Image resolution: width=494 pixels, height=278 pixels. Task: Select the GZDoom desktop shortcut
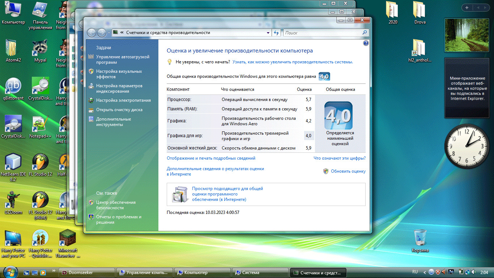pyautogui.click(x=13, y=203)
